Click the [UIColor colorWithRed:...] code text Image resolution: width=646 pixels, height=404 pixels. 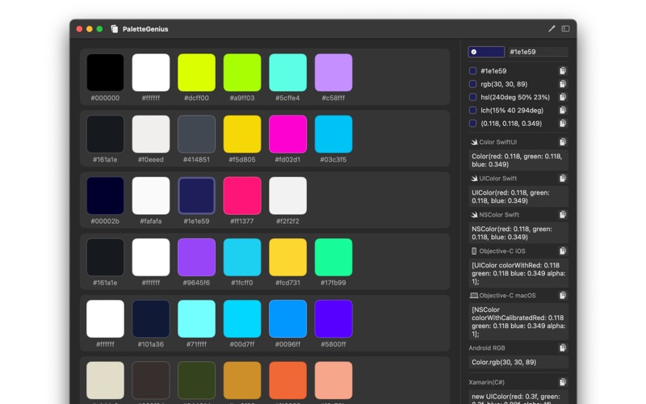click(518, 273)
